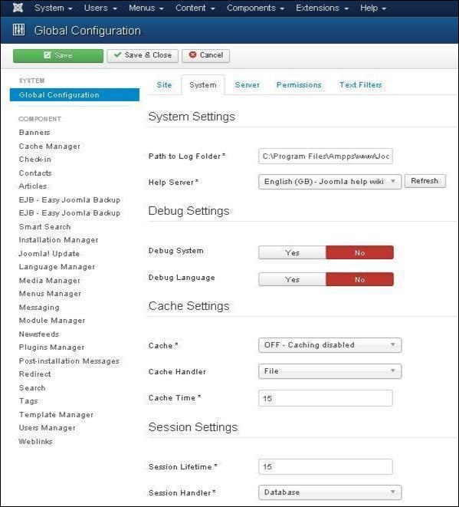459x507 pixels.
Task: Click the Session Lifetime input field
Action: coord(326,467)
